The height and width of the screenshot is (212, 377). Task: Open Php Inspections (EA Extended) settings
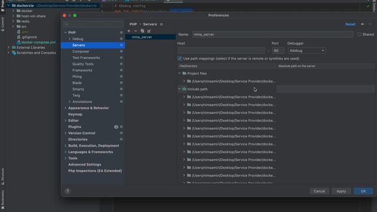click(95, 171)
